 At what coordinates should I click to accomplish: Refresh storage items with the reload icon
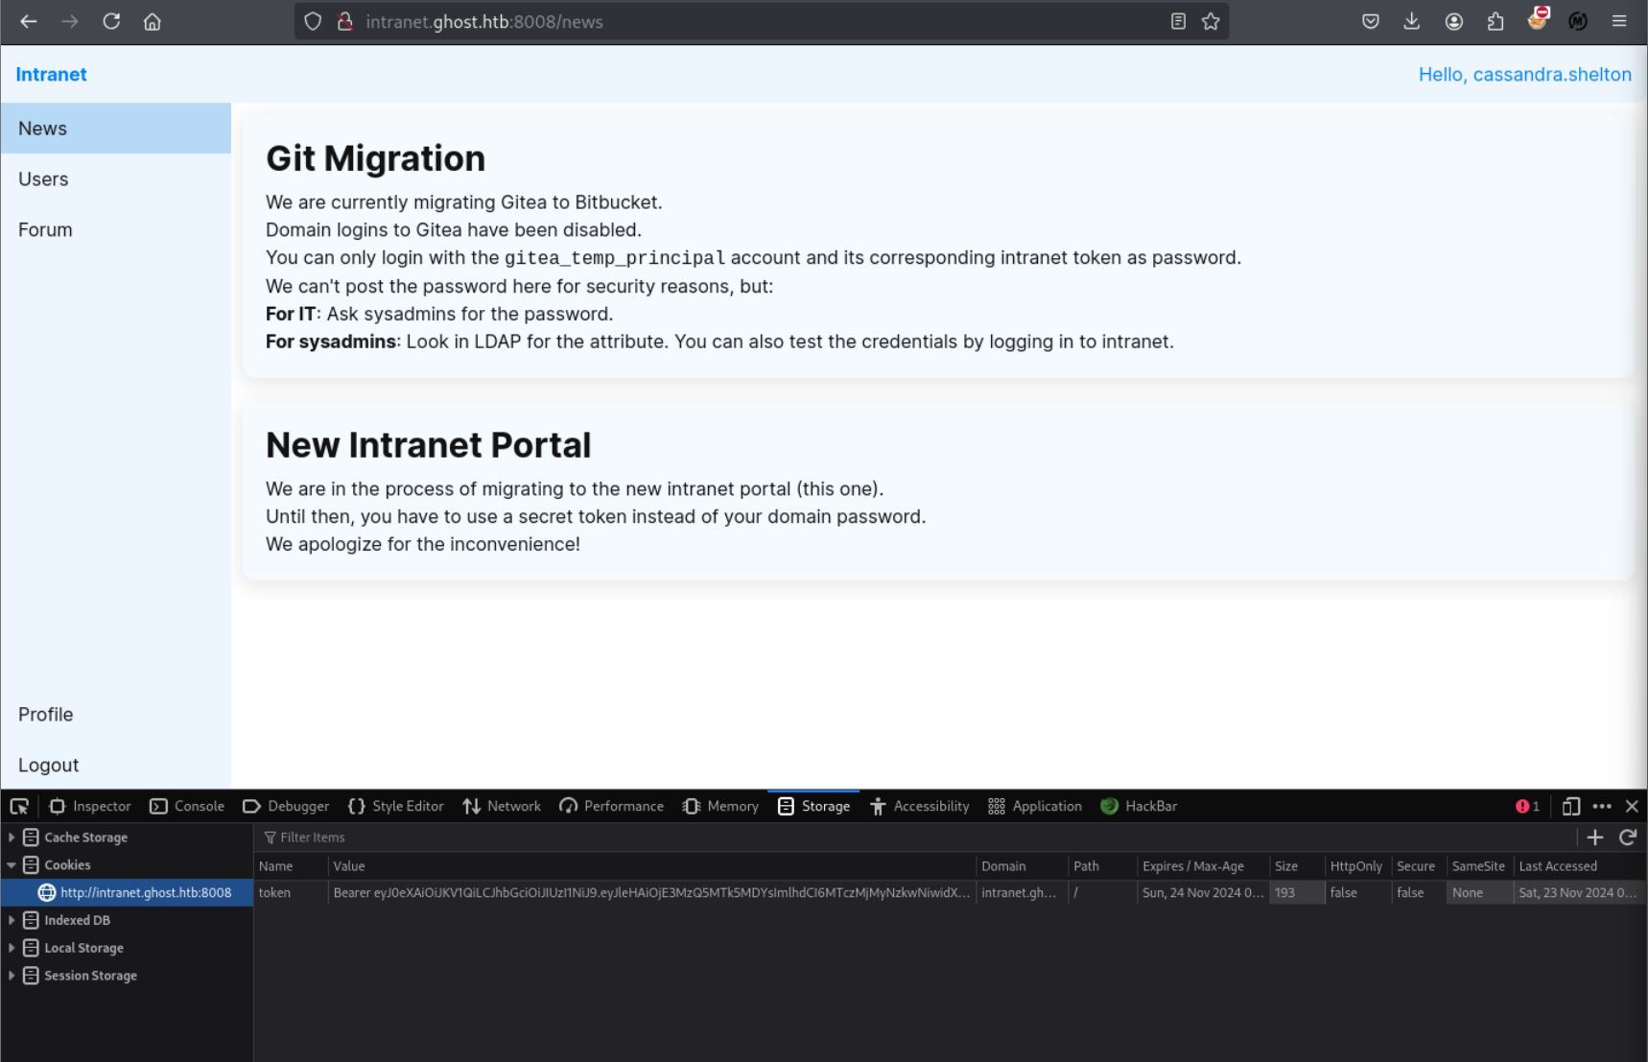coord(1627,838)
